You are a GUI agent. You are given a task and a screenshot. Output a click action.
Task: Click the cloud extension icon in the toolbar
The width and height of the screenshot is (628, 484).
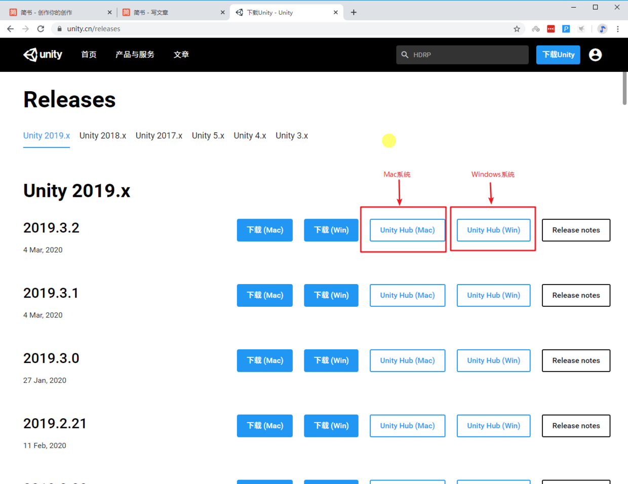point(536,29)
